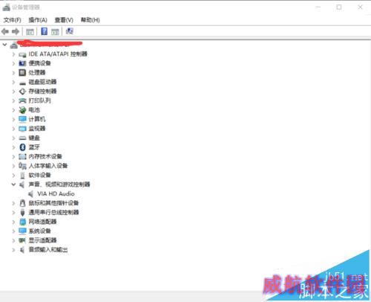Expand the 键盘 category

pyautogui.click(x=13, y=138)
